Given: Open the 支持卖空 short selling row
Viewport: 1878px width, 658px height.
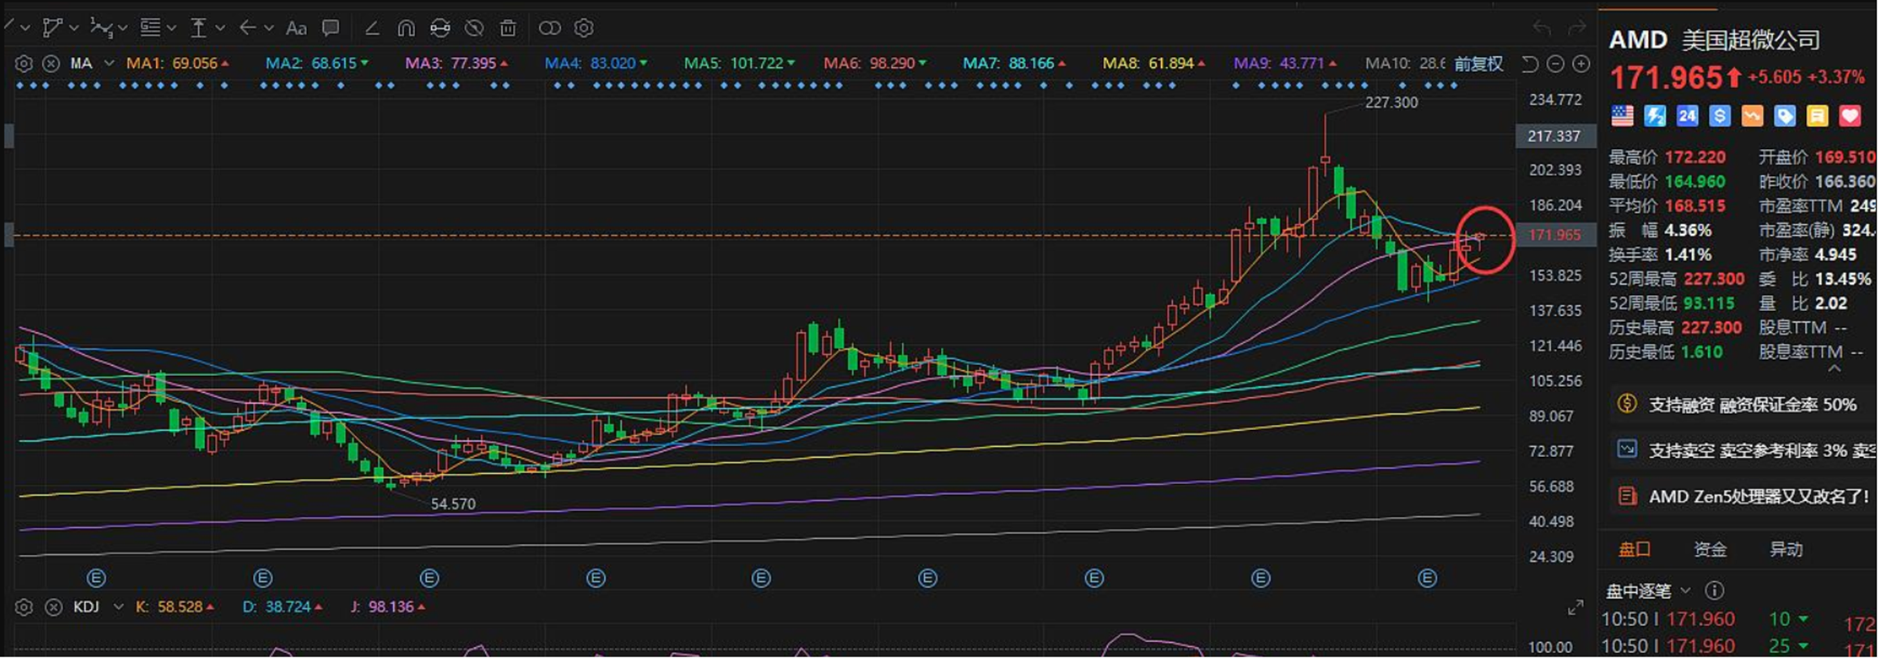Looking at the screenshot, I should [x=1742, y=451].
